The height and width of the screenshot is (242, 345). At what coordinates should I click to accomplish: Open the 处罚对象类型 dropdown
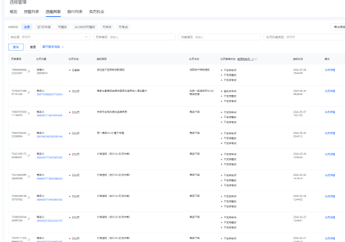coord(305,37)
